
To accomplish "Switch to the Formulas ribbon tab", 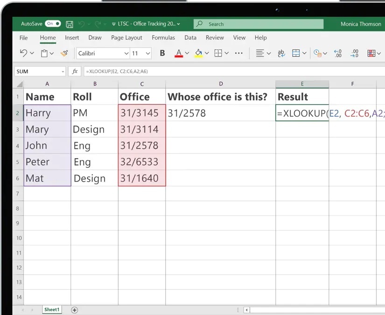I will tap(163, 37).
